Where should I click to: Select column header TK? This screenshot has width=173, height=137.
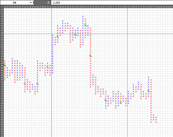coord(118,7)
